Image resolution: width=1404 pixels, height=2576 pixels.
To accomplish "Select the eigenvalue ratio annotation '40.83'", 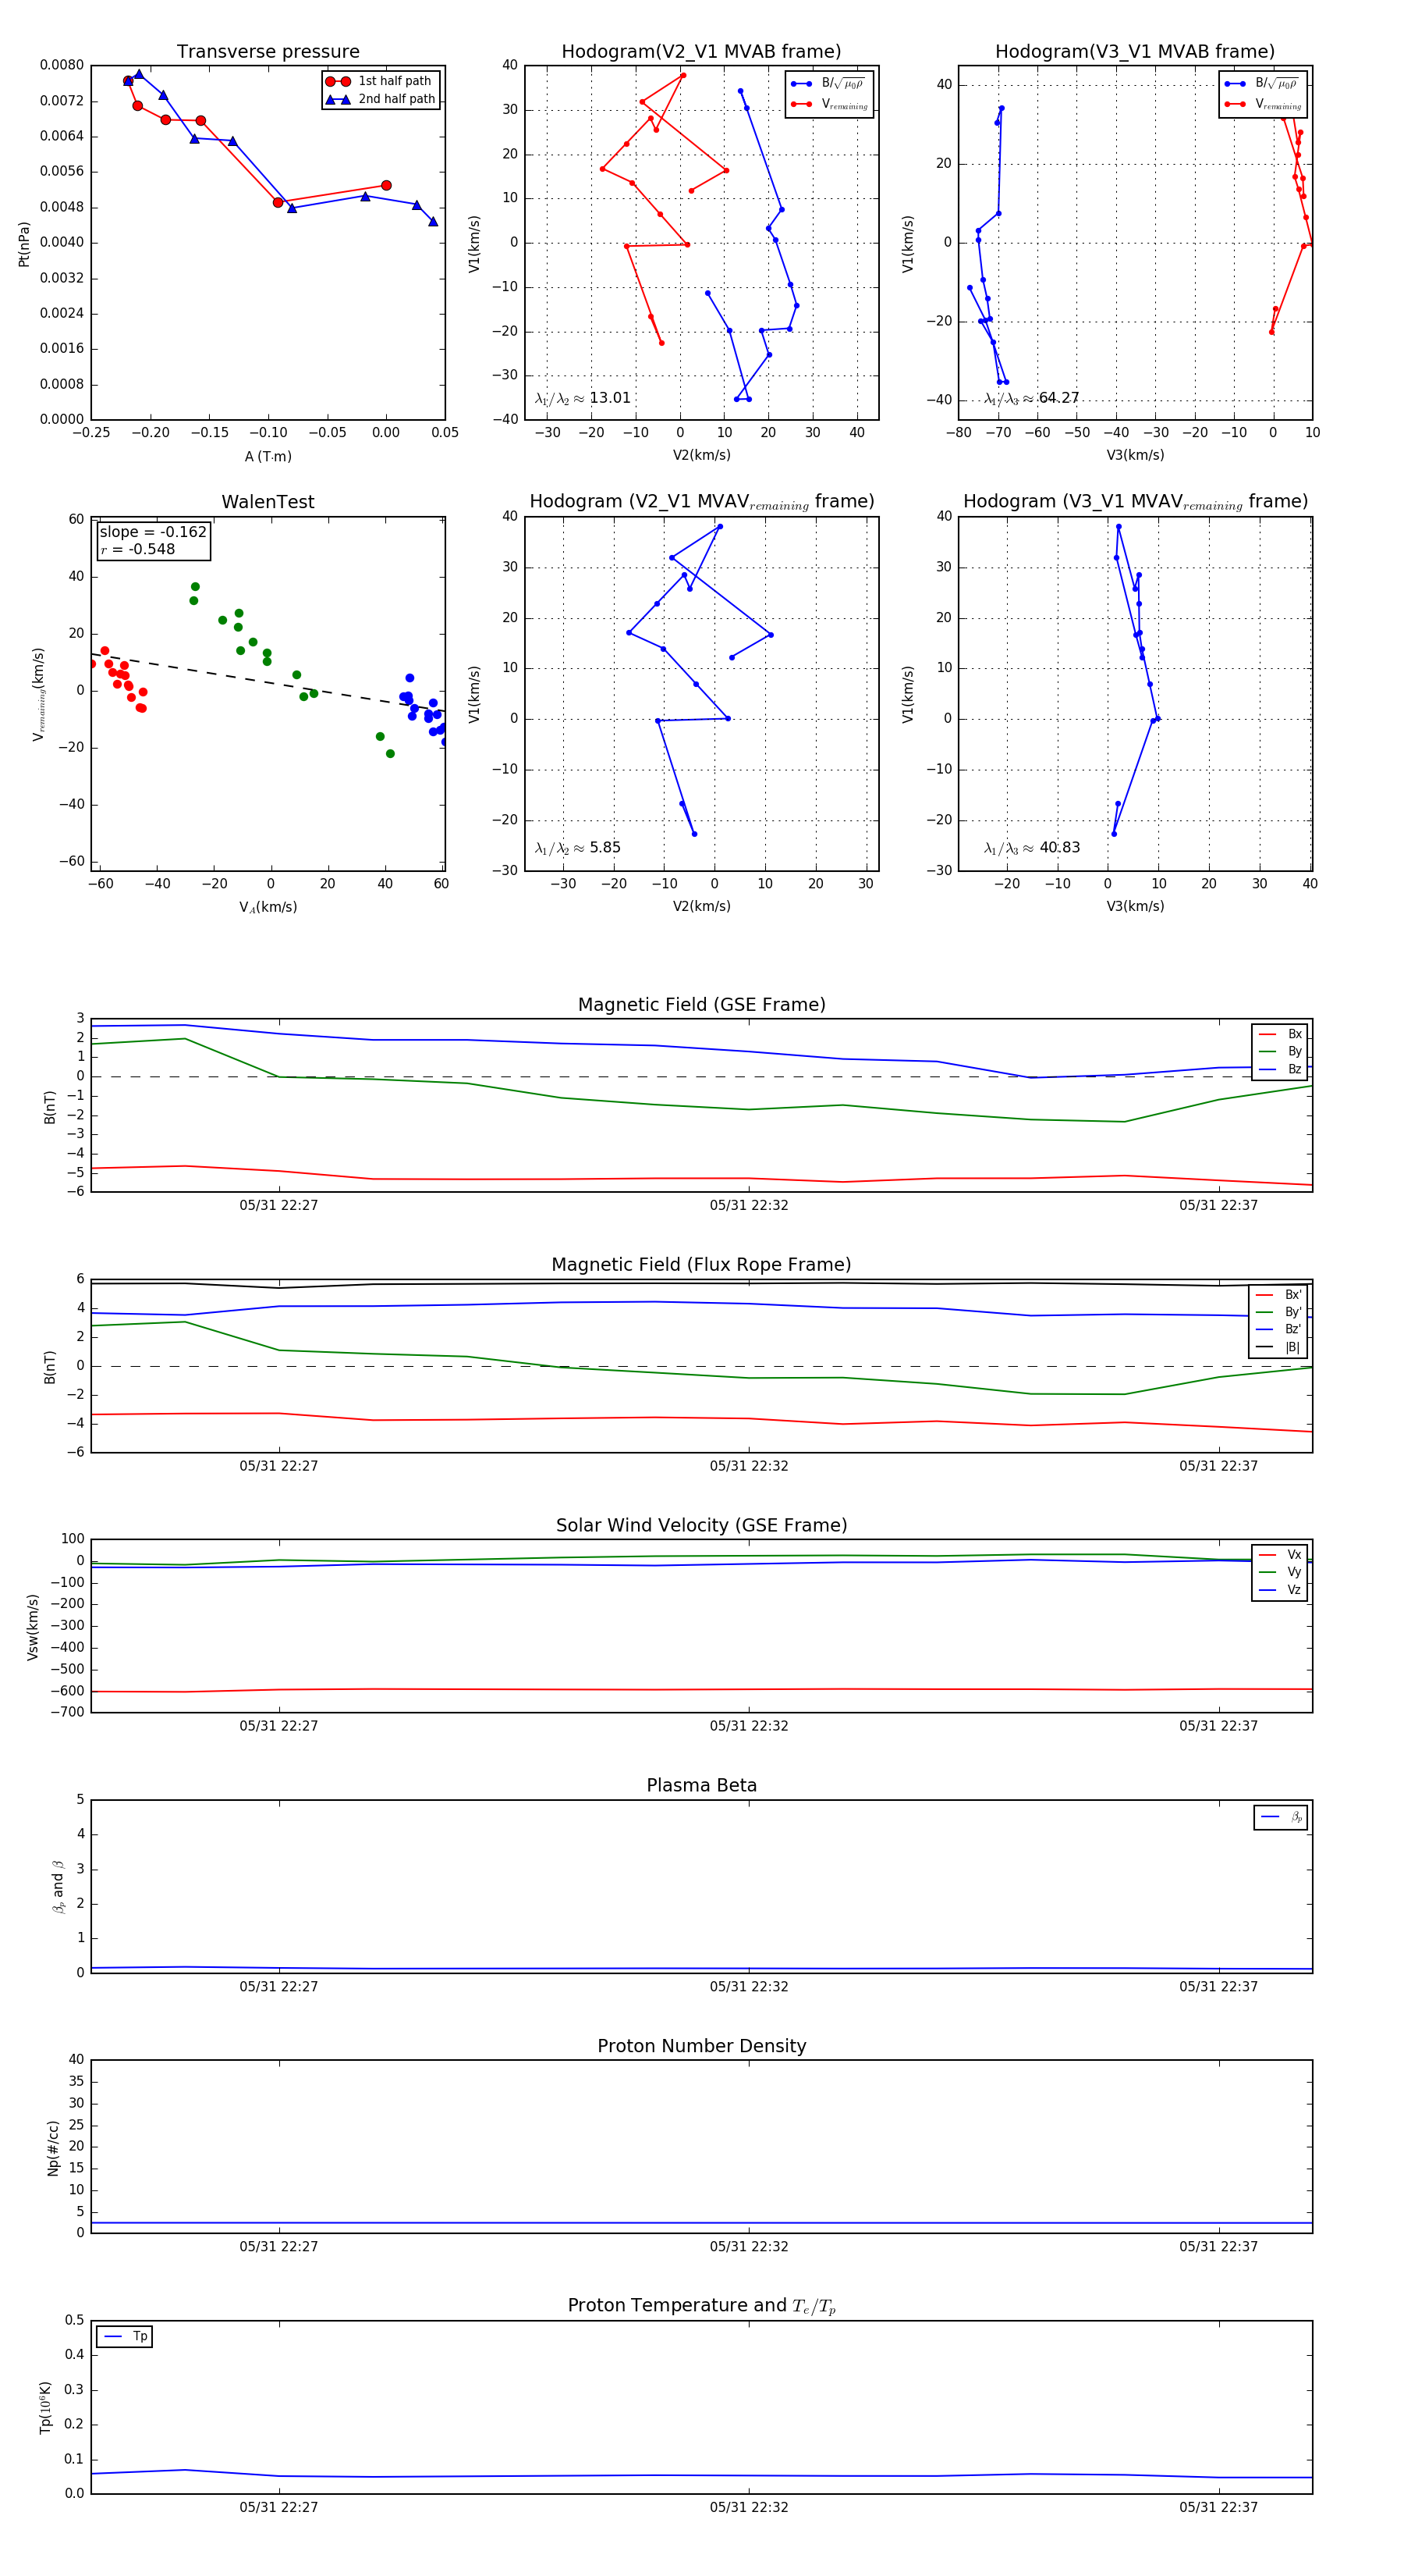I will click(1031, 848).
